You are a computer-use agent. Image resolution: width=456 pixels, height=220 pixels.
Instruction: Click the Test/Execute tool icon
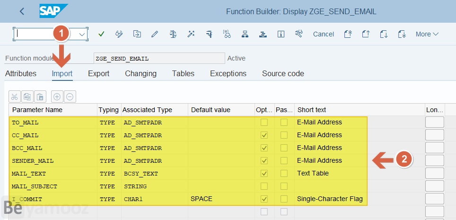coord(209,34)
